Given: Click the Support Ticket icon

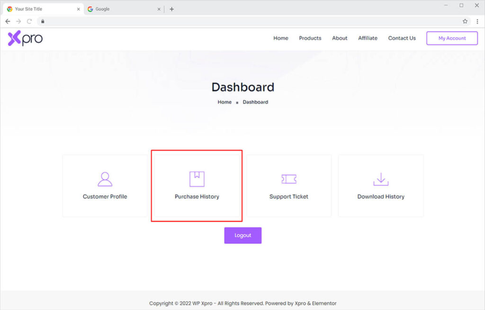Looking at the screenshot, I should point(288,179).
